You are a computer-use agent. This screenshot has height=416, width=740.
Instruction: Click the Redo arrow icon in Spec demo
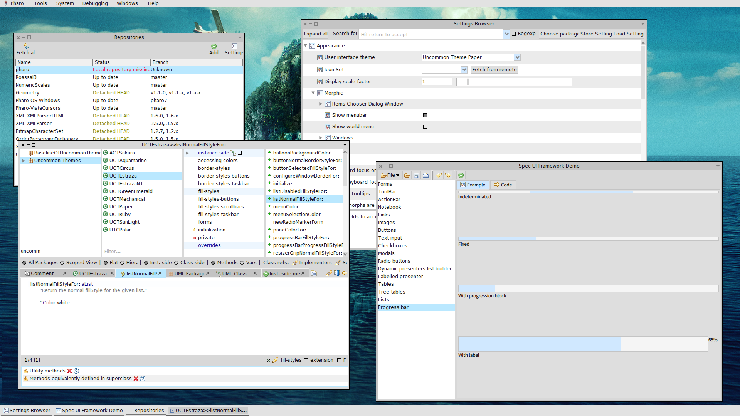click(448, 176)
